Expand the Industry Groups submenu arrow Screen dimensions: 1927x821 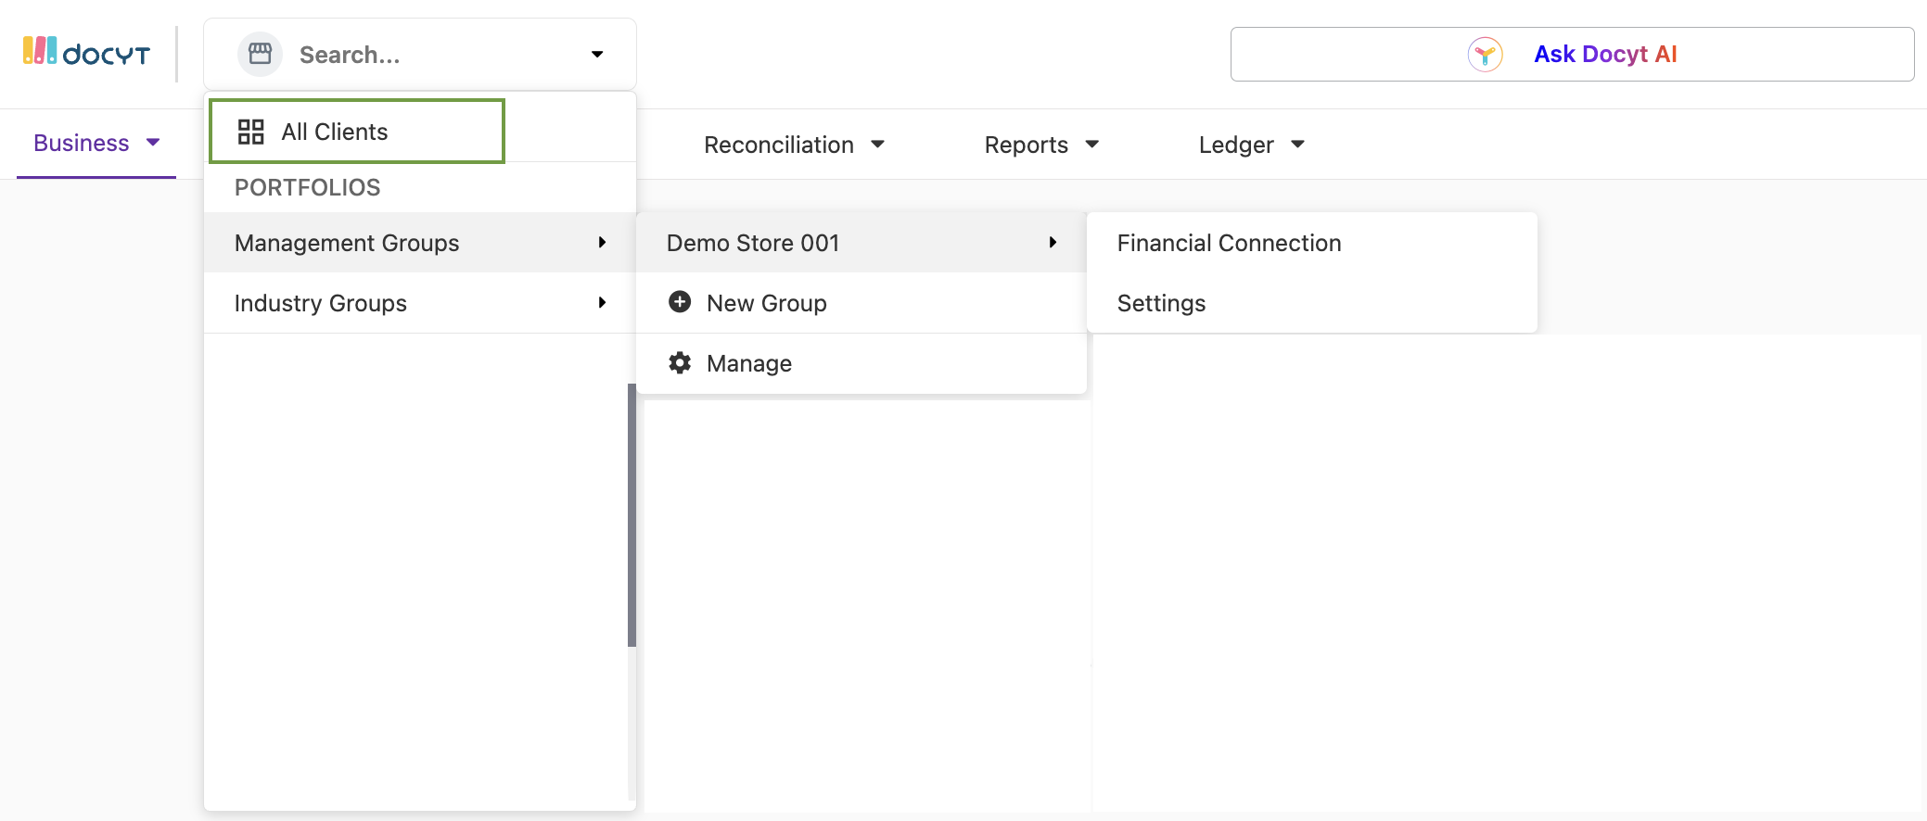coord(602,303)
